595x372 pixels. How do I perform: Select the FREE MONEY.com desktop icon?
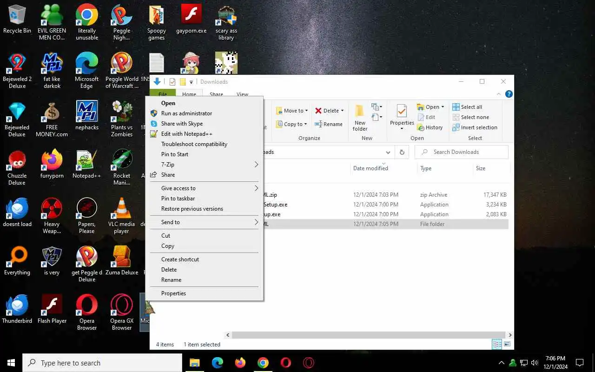coord(52,120)
